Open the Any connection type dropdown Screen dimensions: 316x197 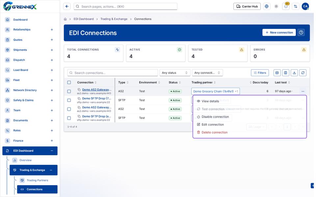click(x=207, y=73)
